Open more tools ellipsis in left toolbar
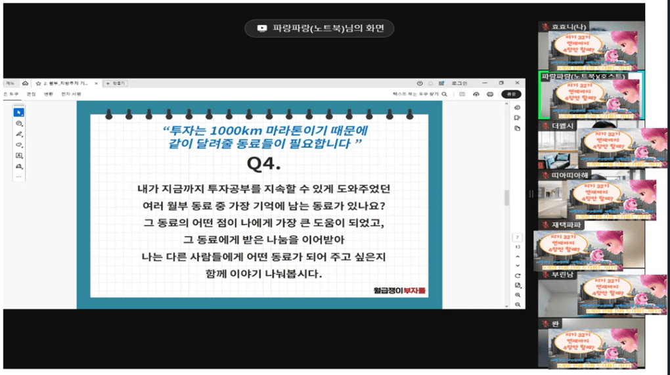The width and height of the screenshot is (670, 375). coord(19,177)
